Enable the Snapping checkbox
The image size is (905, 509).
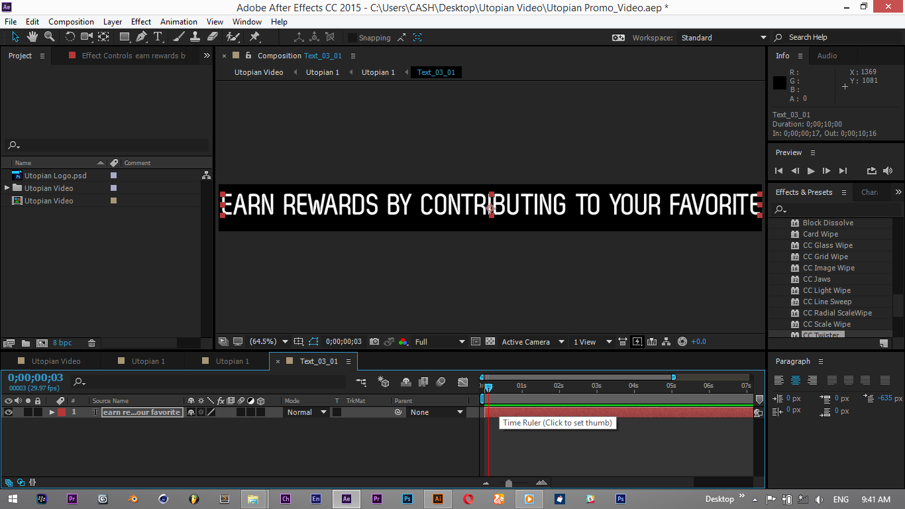pyautogui.click(x=352, y=38)
